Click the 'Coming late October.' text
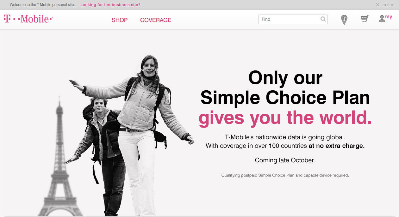The image size is (399, 217). [x=285, y=160]
